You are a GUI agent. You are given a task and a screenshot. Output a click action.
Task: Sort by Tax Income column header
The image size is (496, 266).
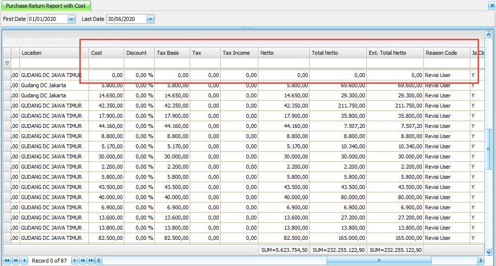(x=239, y=53)
